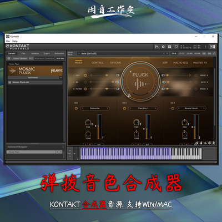The width and height of the screenshot is (222, 222).
Task: Toggle the SPACE power button
Action: (196, 89)
